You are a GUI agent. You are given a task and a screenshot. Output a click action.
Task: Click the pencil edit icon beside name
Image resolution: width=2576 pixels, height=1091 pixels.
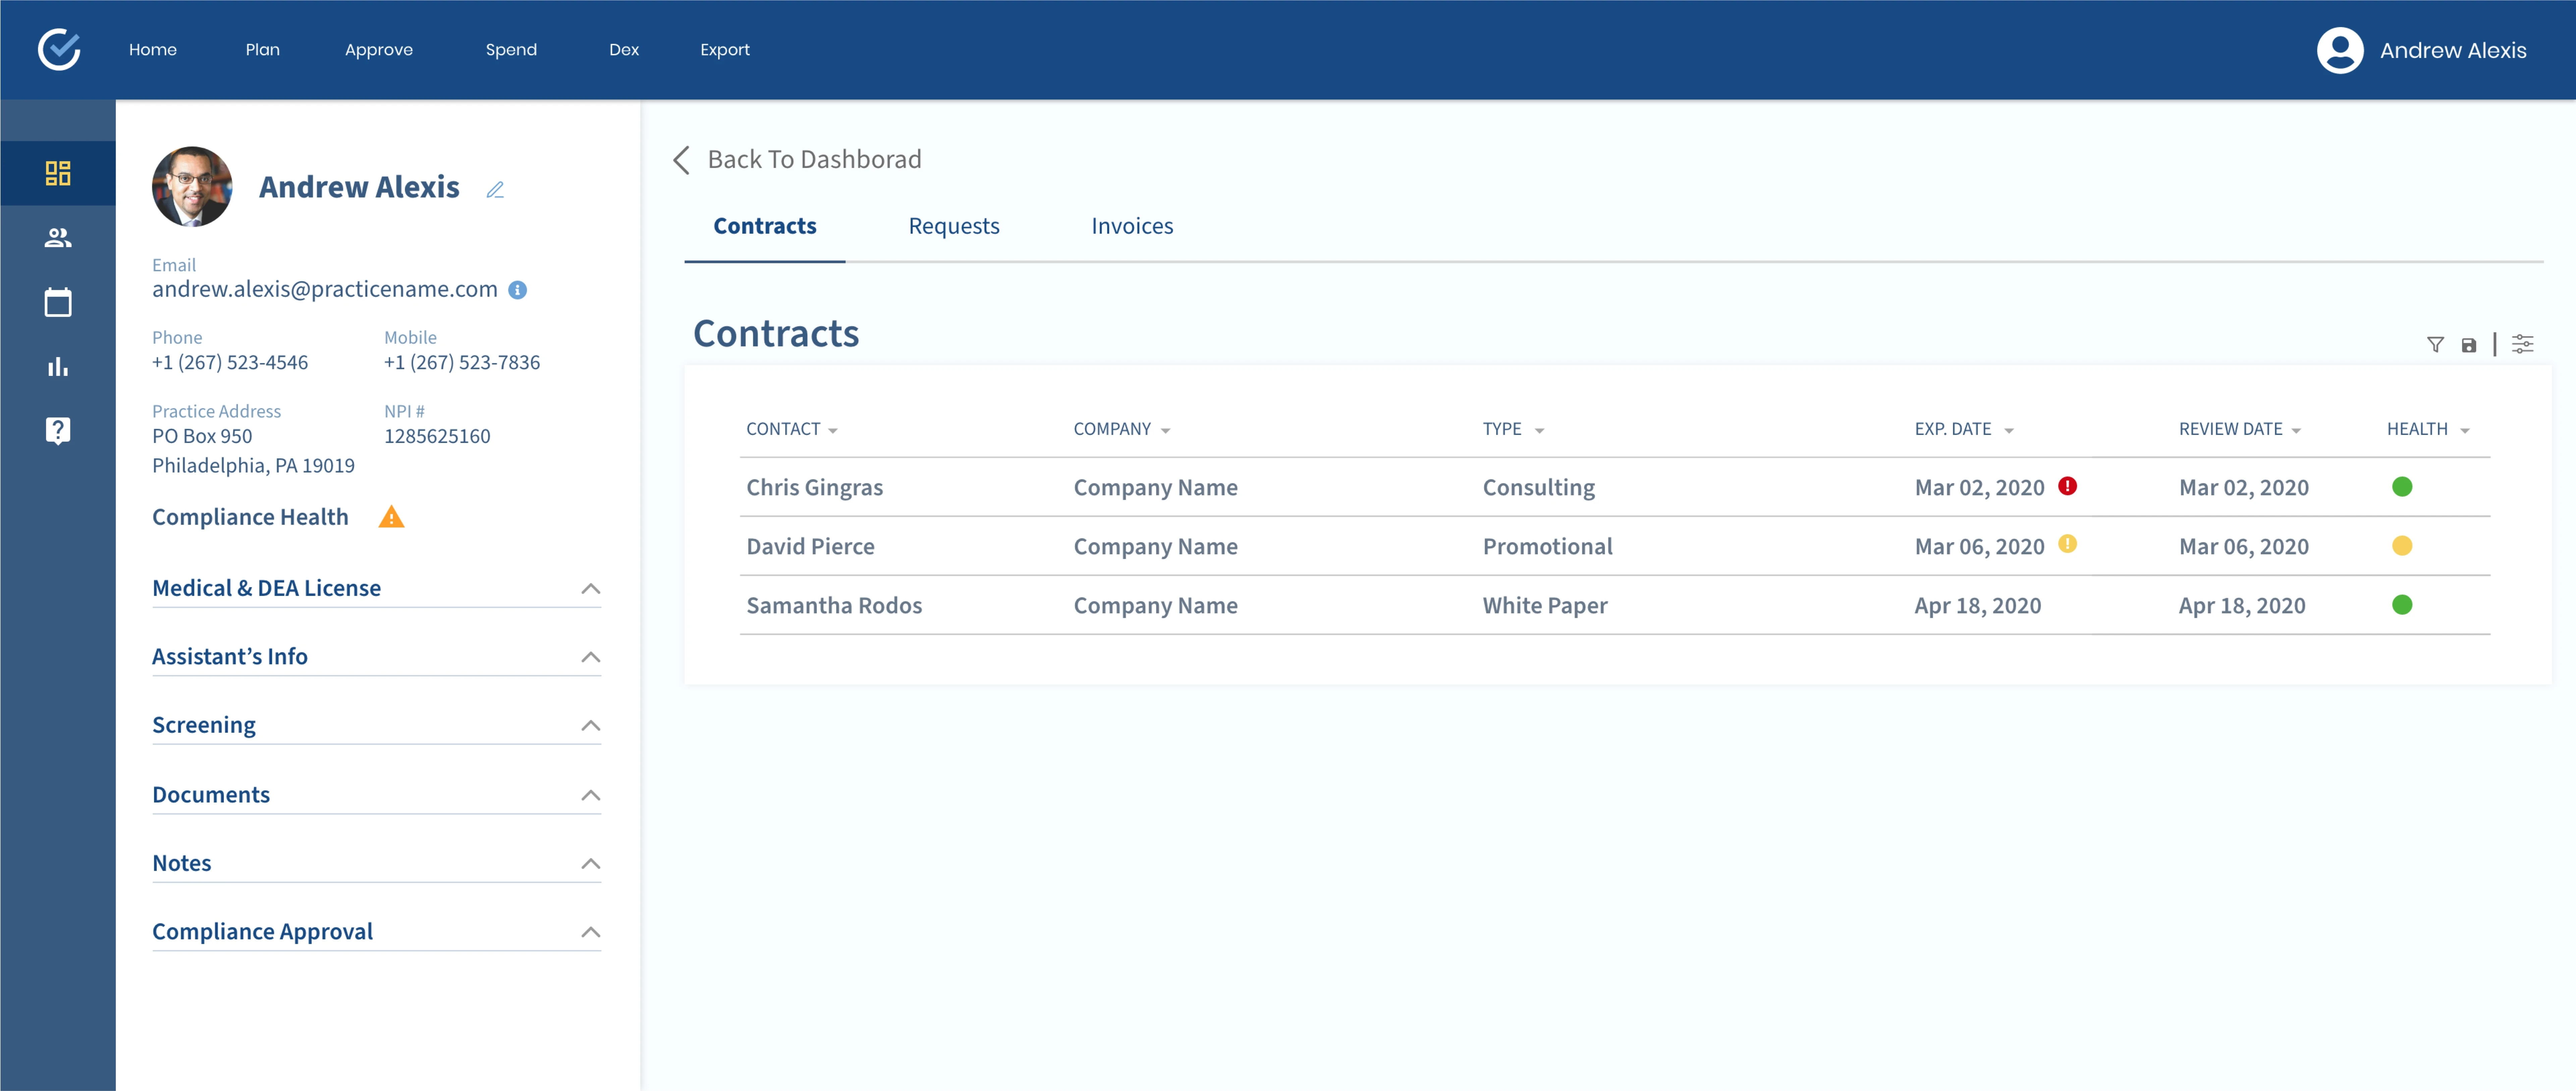pos(495,190)
